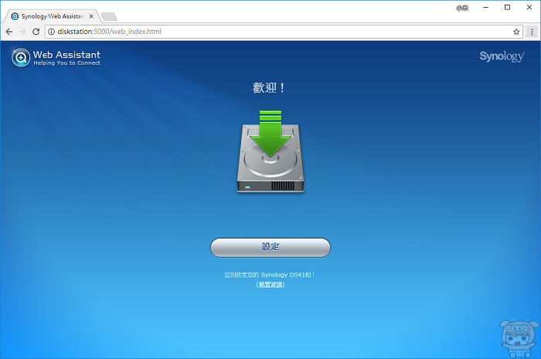Click the 設定 setup button
Screen dimensions: 541x359
(270, 247)
